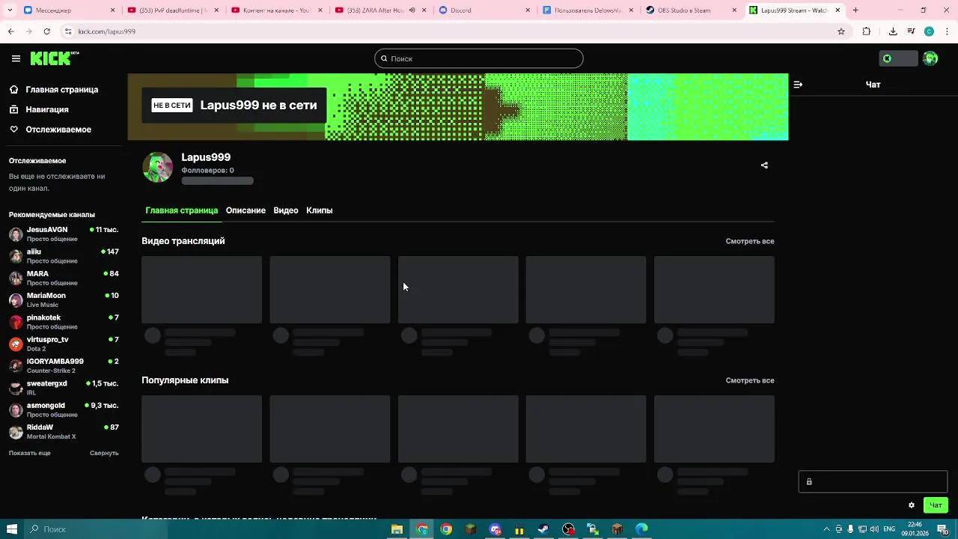958x539 pixels.
Task: Open a new browser tab
Action: 855,10
